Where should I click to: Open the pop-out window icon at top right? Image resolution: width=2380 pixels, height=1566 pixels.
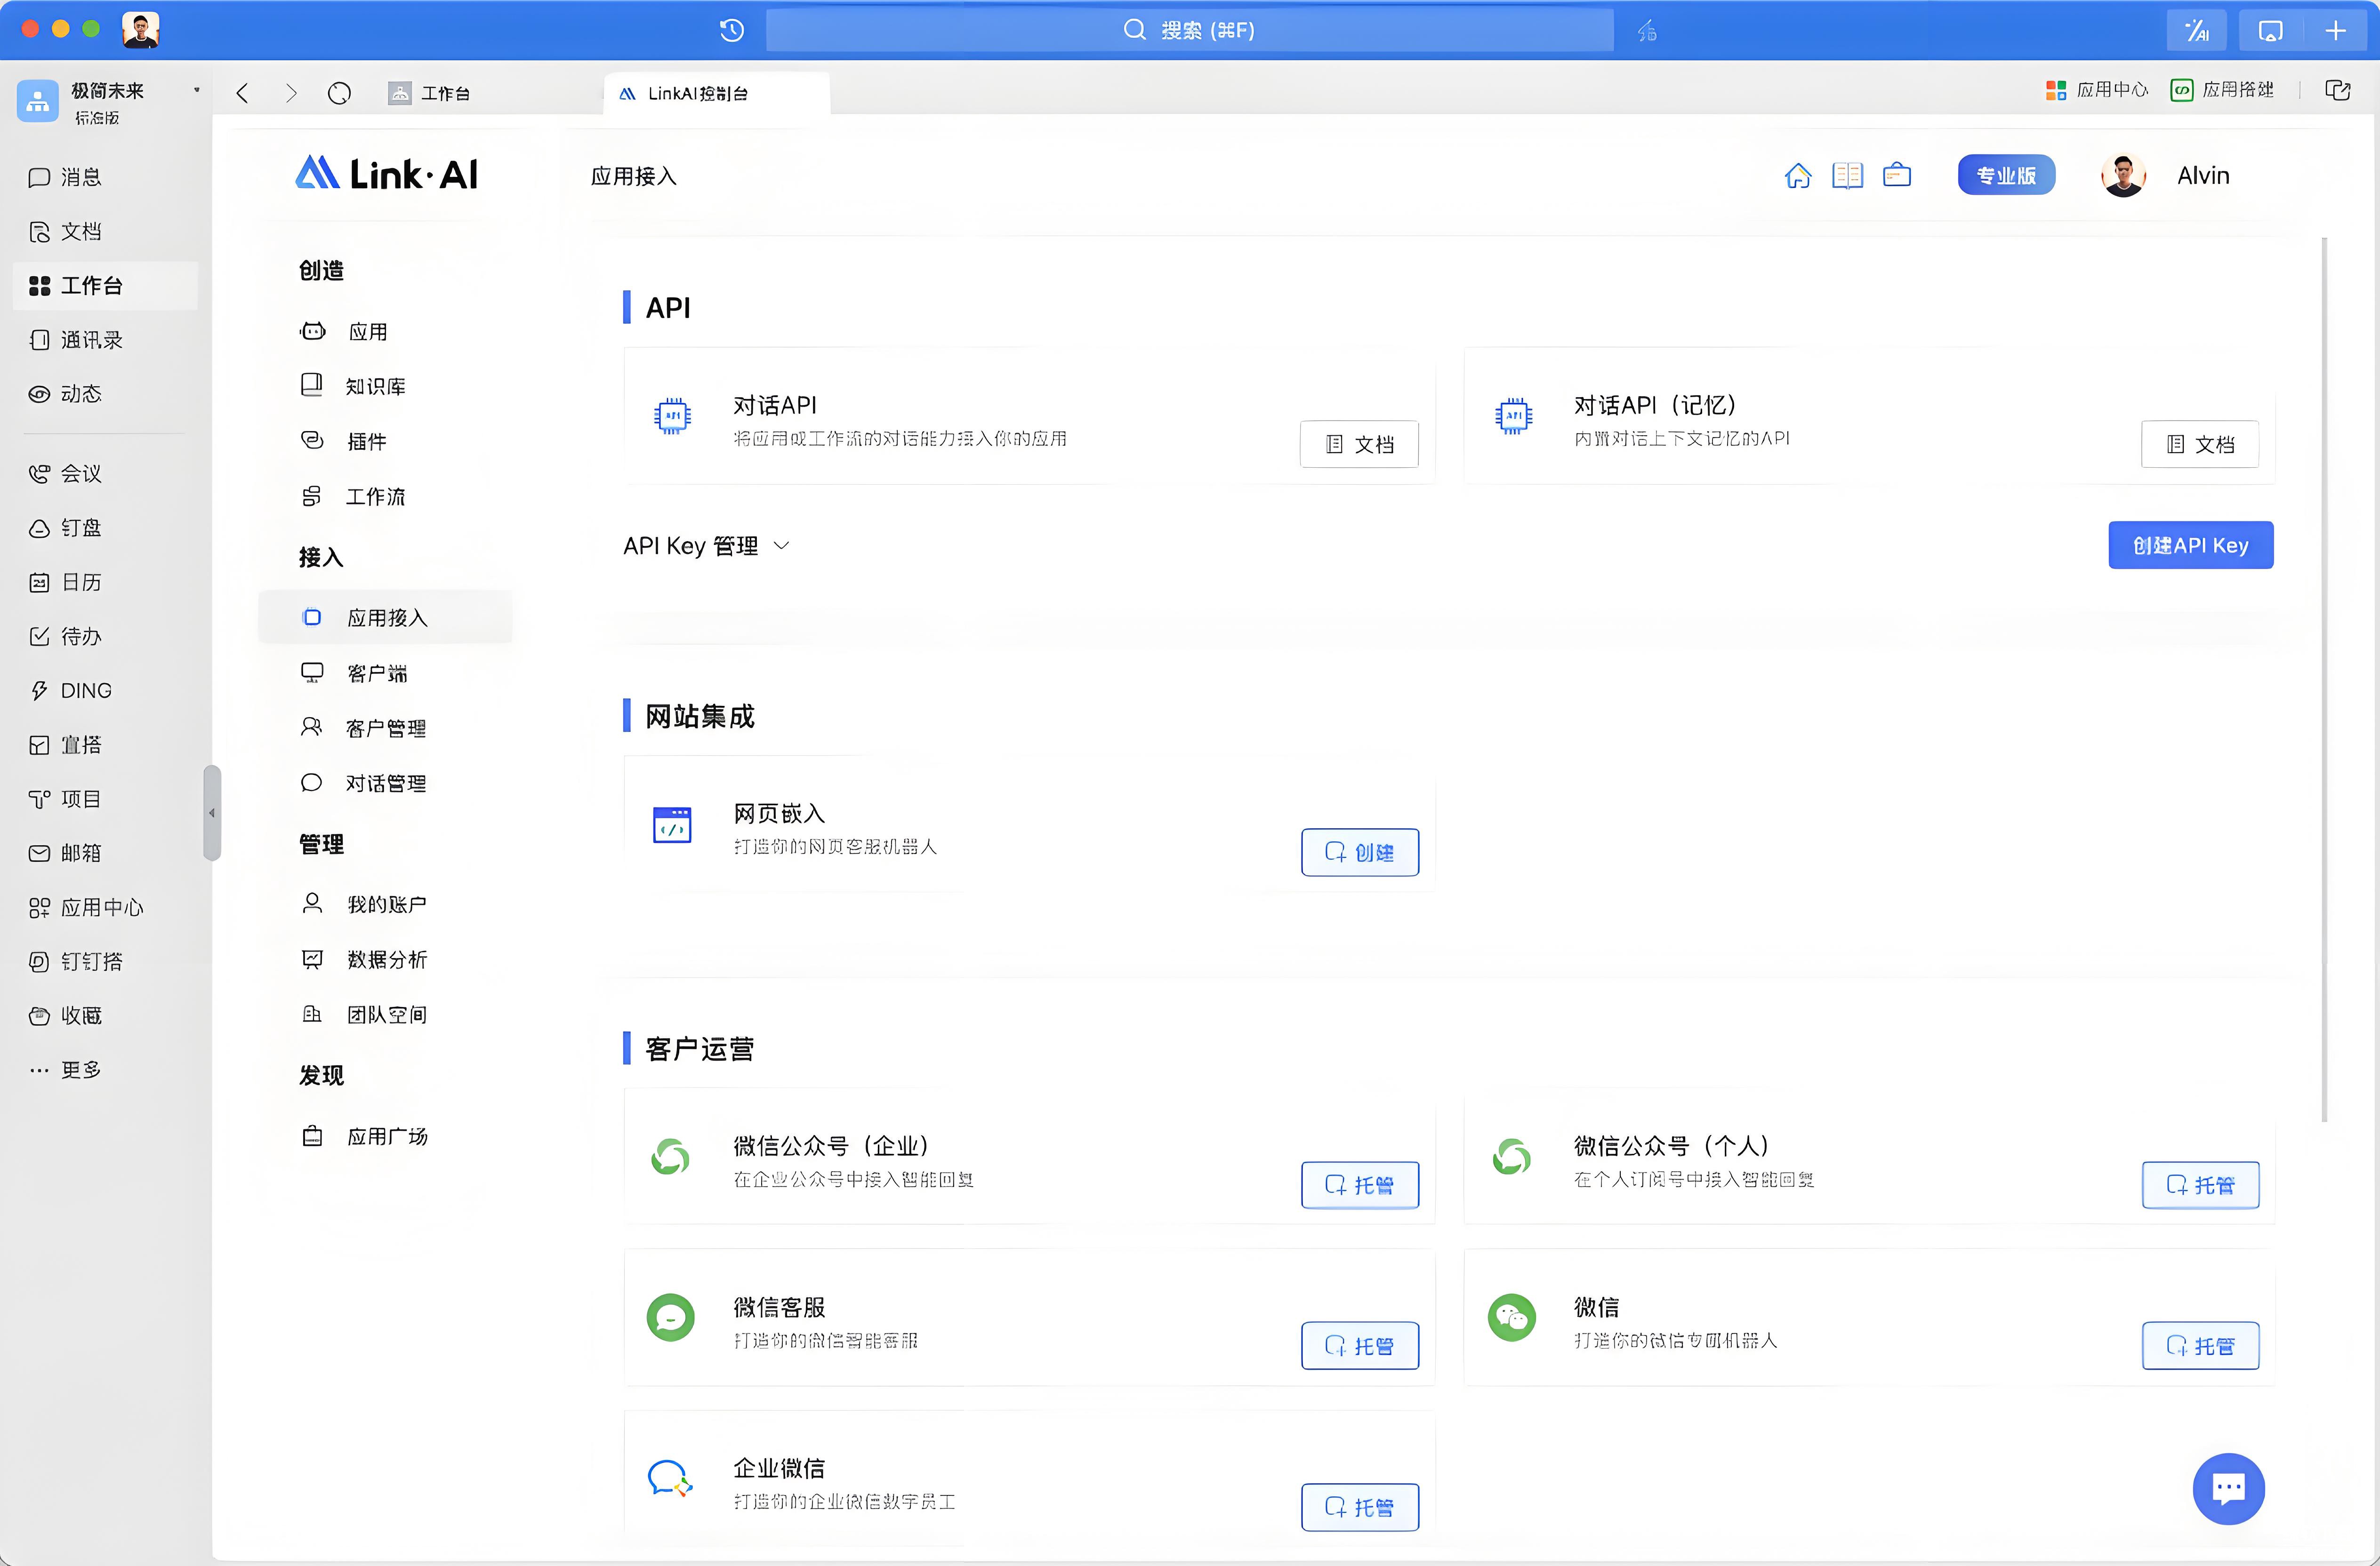pos(2337,90)
